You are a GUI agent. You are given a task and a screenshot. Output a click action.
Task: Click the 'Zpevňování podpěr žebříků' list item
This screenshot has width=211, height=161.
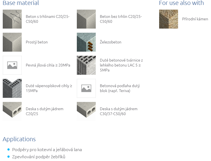[x=39, y=157]
